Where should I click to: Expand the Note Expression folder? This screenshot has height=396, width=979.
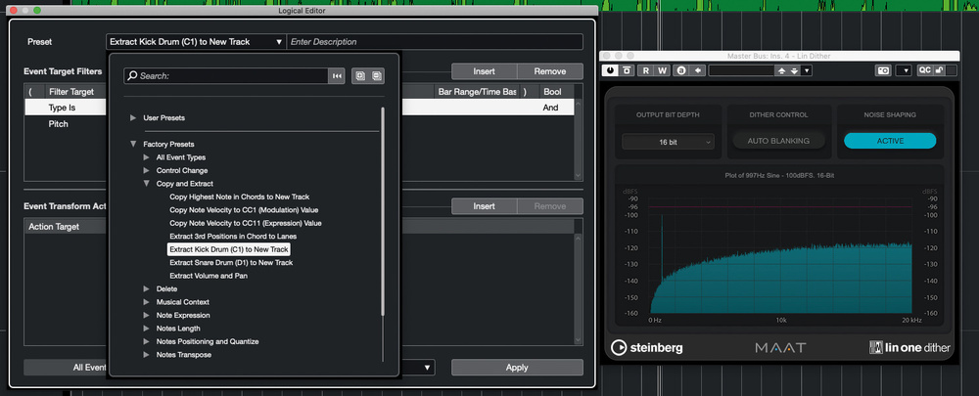(x=146, y=315)
